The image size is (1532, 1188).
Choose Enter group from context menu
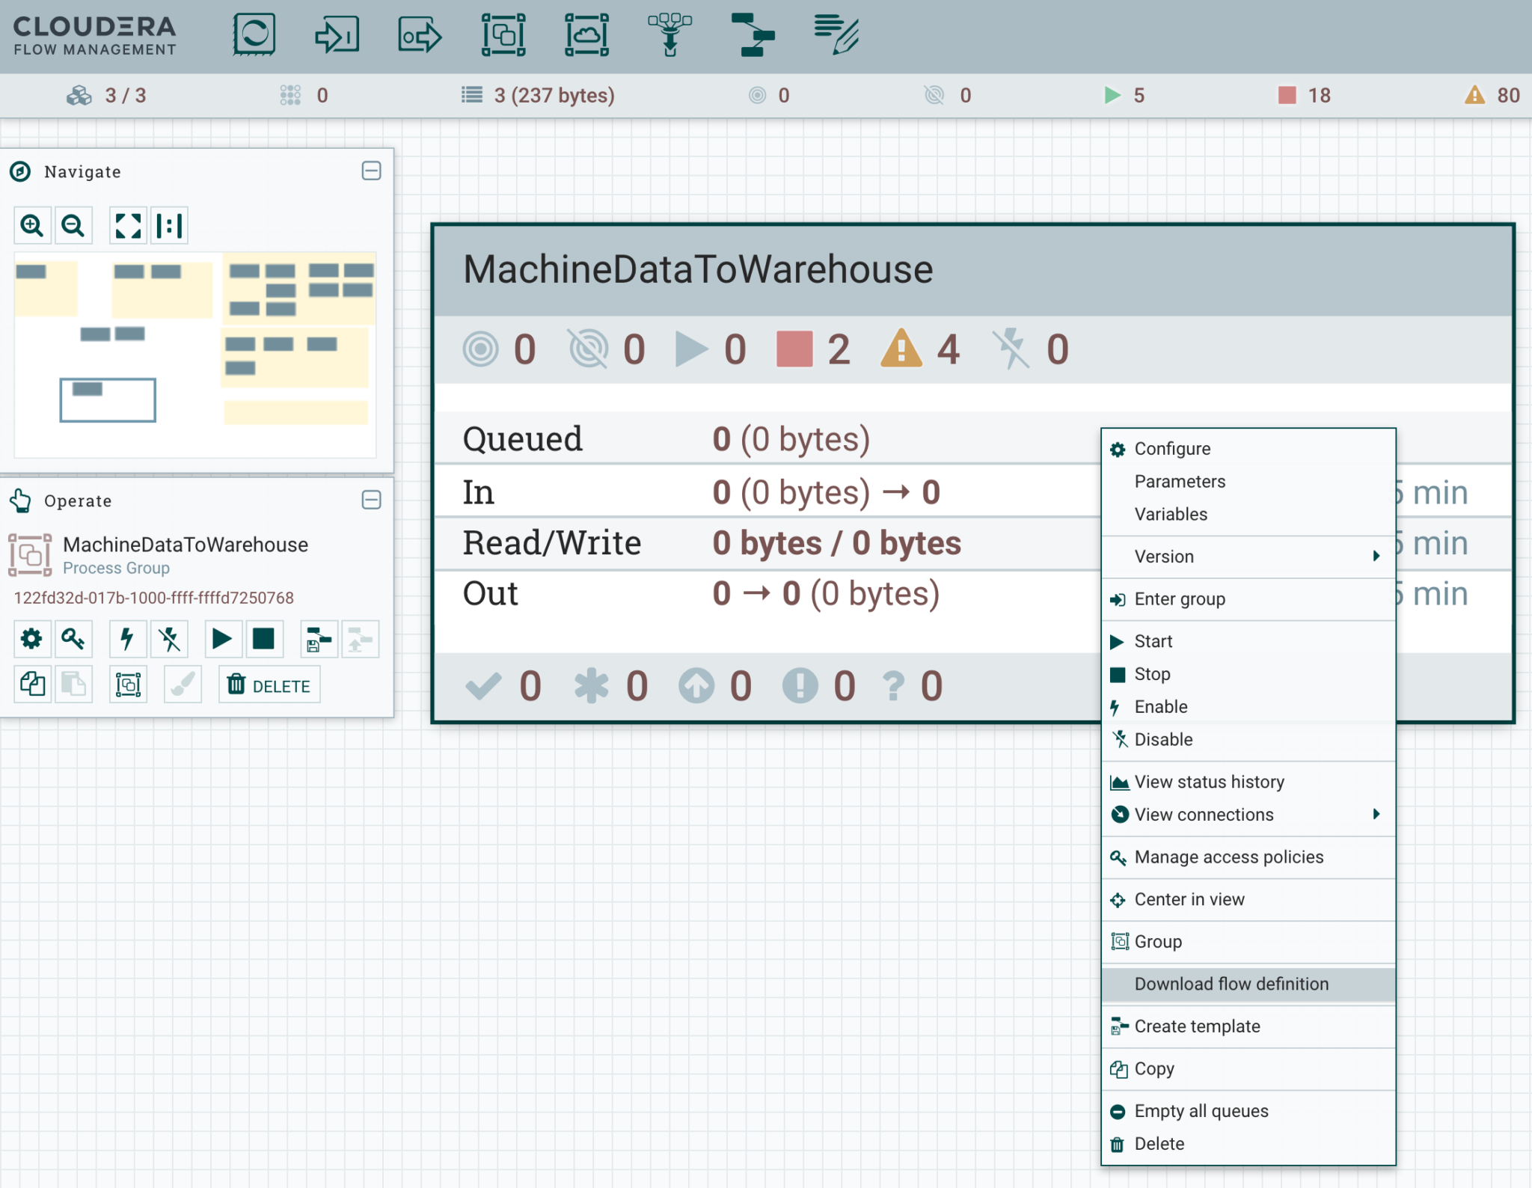(x=1180, y=599)
